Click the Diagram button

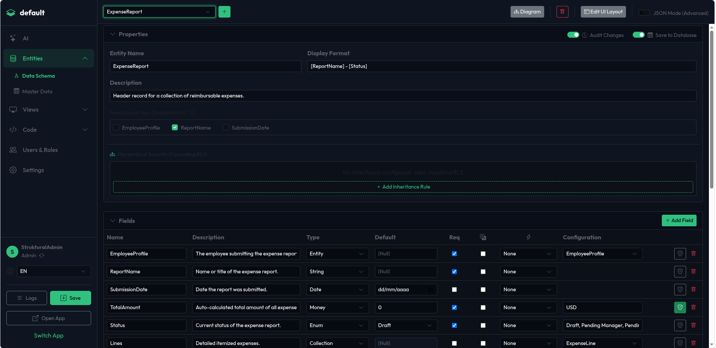[x=527, y=12]
